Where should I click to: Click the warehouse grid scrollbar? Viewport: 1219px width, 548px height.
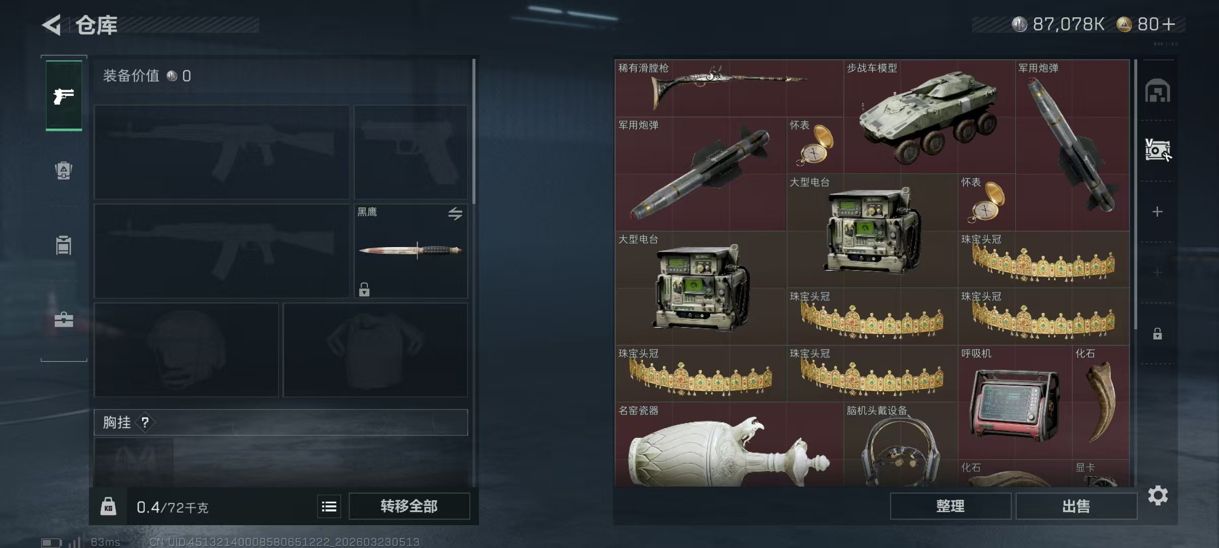coord(1136,195)
